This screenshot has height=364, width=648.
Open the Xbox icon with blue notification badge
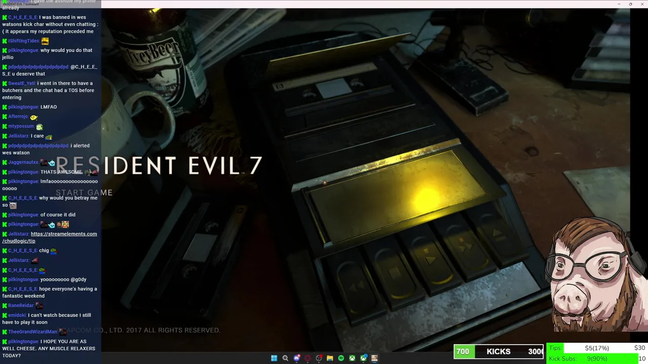[363, 358]
